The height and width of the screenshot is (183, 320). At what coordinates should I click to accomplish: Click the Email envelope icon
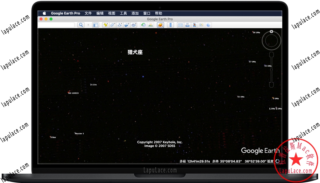(x=180, y=25)
